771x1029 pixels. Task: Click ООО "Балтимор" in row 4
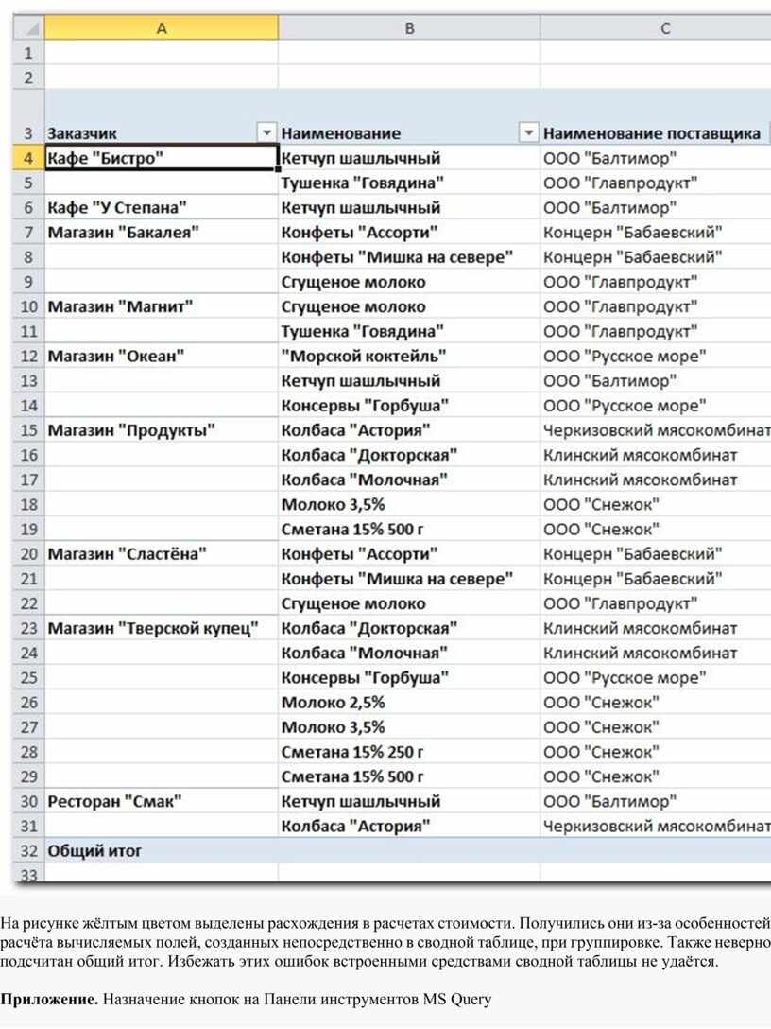tap(656, 158)
